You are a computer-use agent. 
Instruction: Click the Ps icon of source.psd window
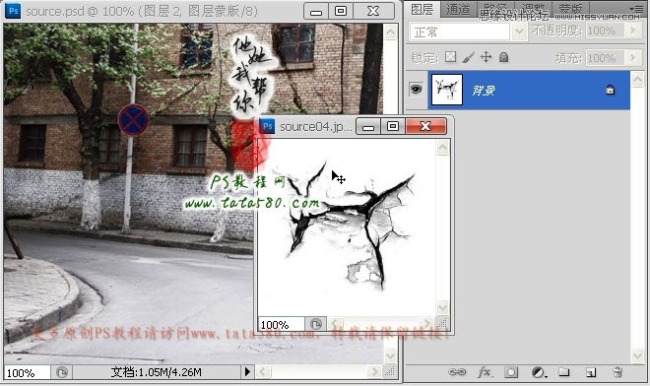[13, 11]
